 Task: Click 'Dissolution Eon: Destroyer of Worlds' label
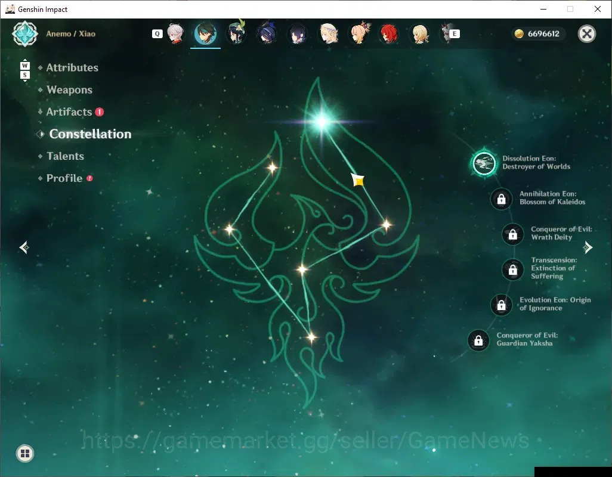point(536,162)
